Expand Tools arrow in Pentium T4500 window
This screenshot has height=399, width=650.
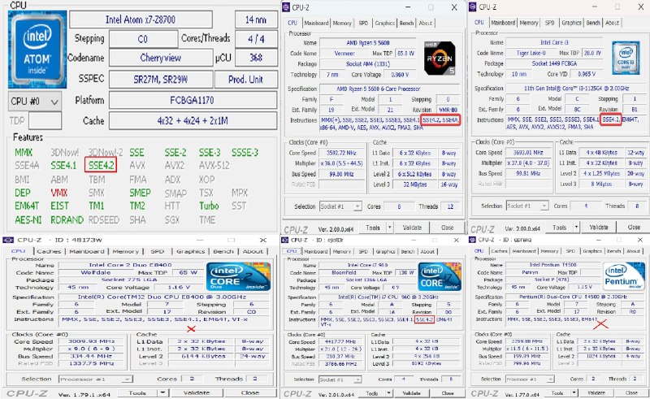pyautogui.click(x=574, y=392)
